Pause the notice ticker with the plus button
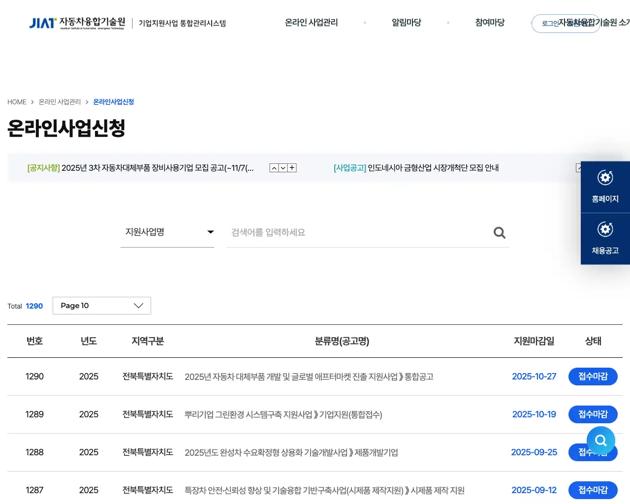The width and height of the screenshot is (630, 504). pyautogui.click(x=291, y=167)
